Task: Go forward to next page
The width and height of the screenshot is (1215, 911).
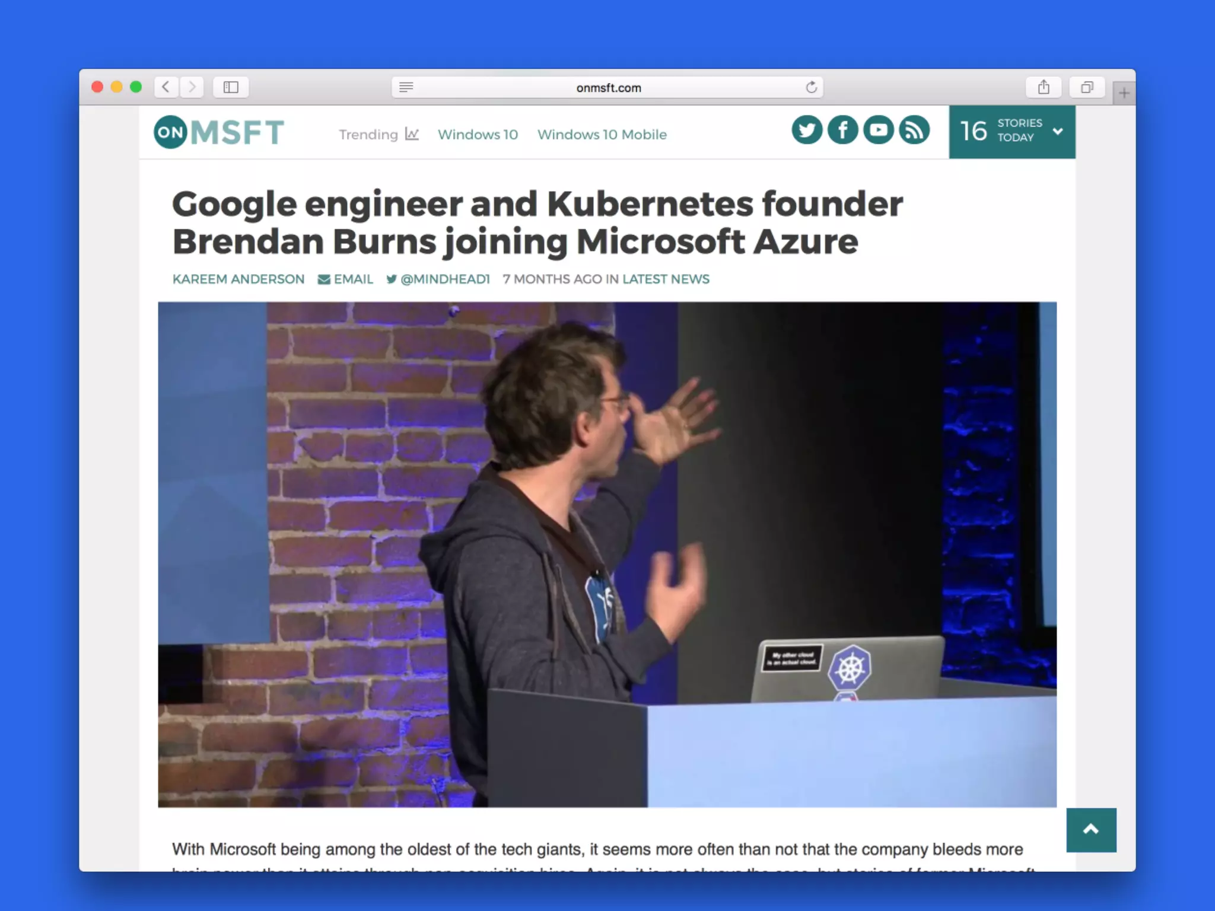Action: click(x=192, y=87)
